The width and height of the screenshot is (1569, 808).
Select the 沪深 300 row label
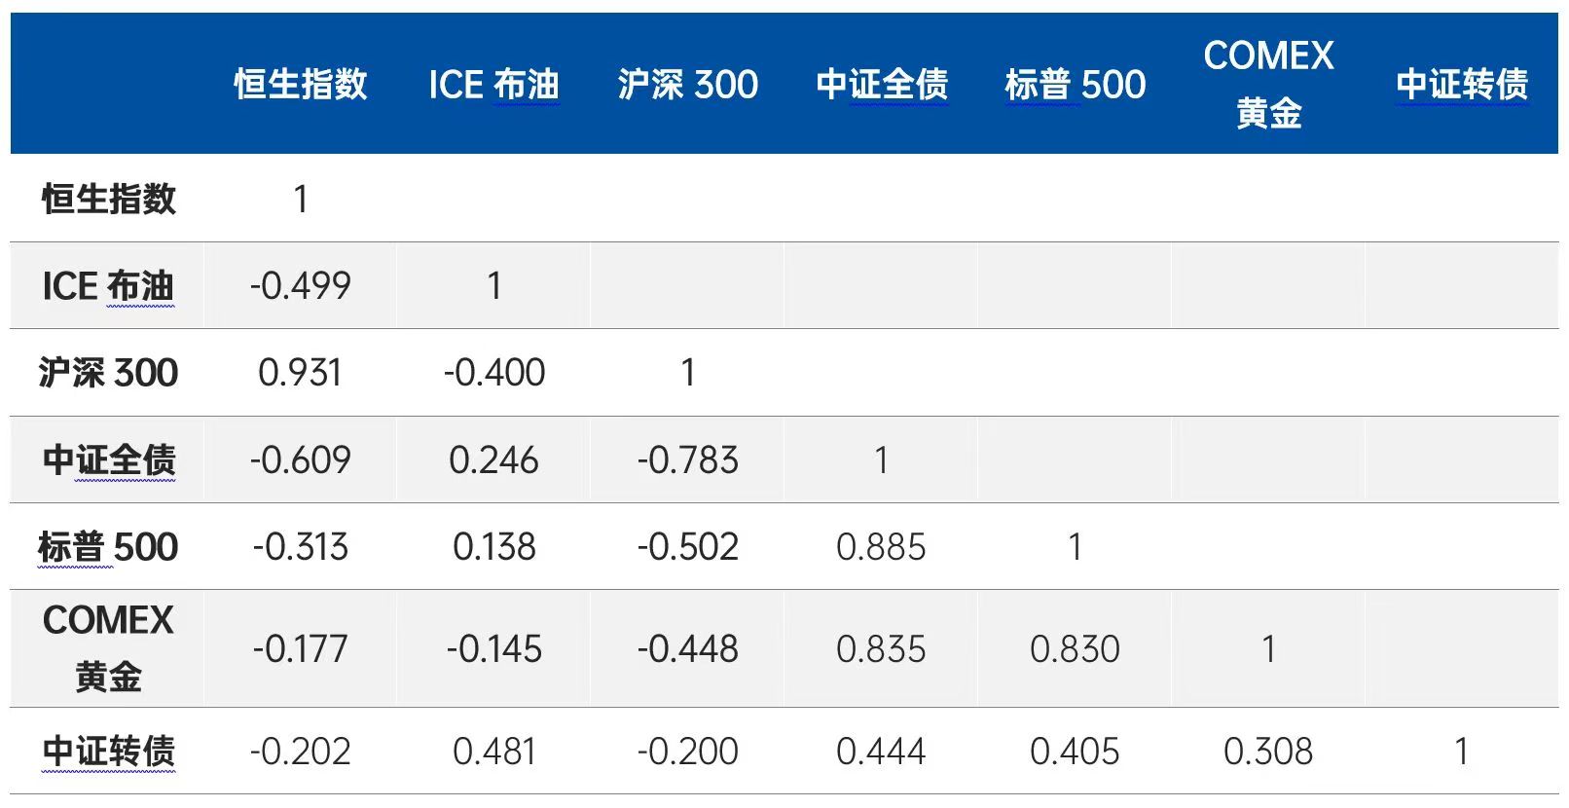pyautogui.click(x=108, y=373)
